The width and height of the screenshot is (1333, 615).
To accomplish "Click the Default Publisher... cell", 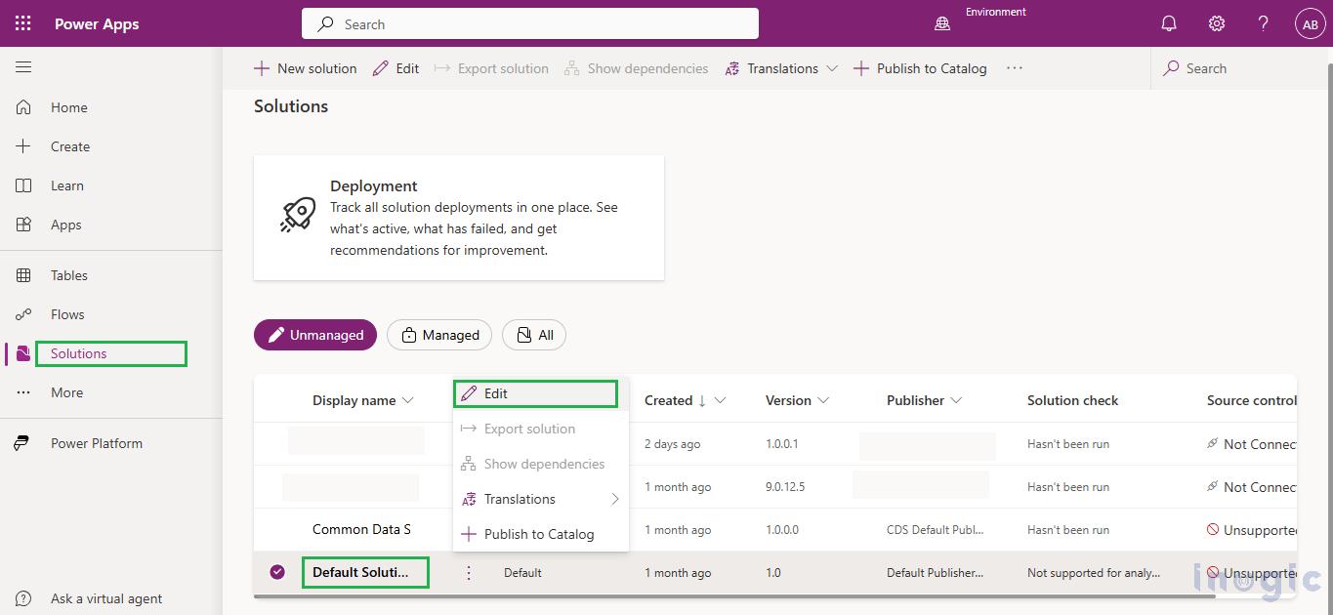I will tap(935, 573).
